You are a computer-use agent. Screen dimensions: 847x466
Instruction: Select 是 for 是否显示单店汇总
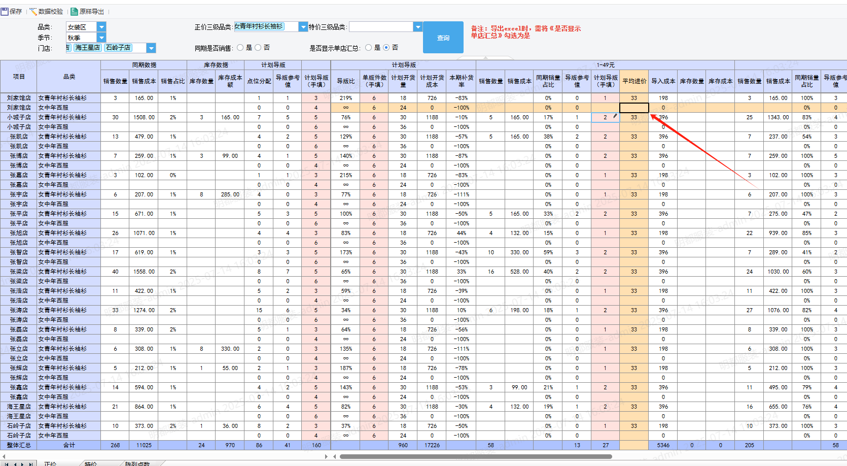[x=369, y=48]
